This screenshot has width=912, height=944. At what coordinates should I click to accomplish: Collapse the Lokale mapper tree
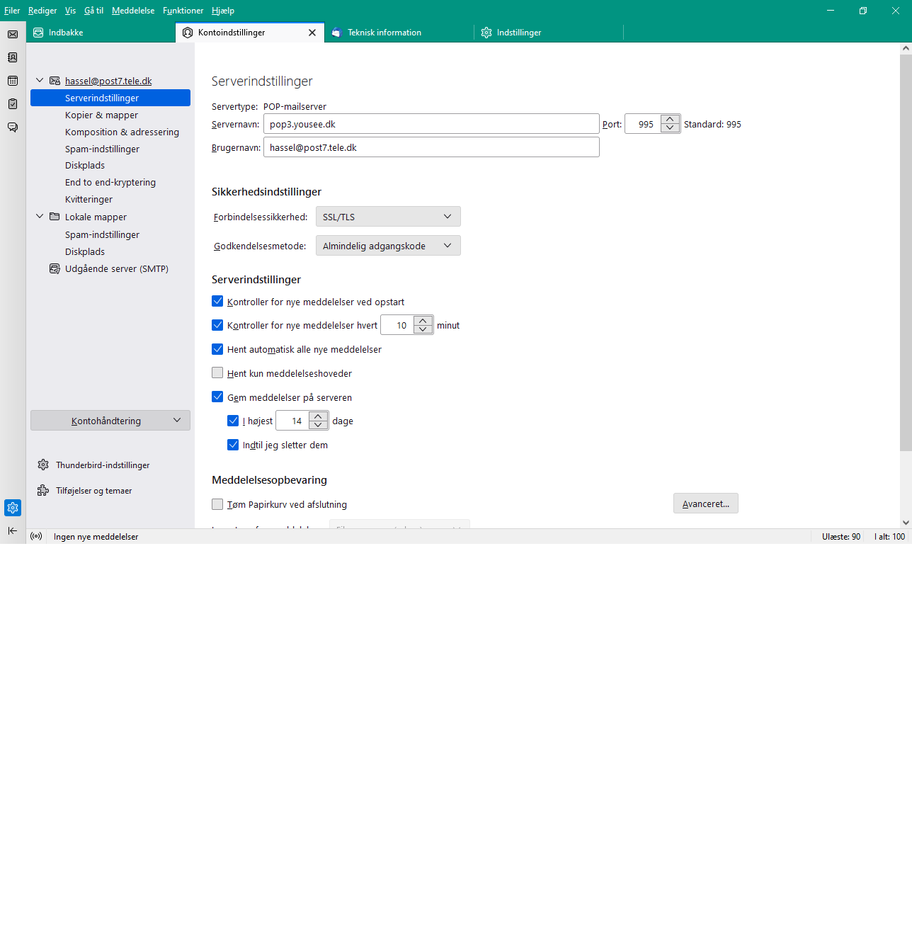tap(40, 217)
